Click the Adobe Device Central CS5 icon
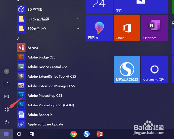The image size is (174, 139). click(x=21, y=67)
